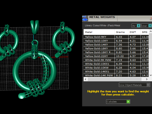The image size is (152, 114).
Task: Select the White Gold:10KX1 row
Action: (116, 64)
